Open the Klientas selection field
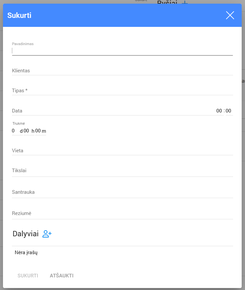The height and width of the screenshot is (290, 245). click(122, 71)
